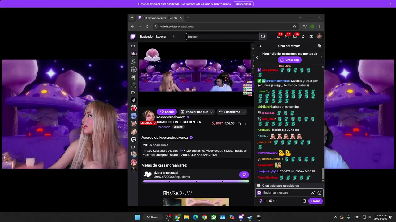Click username KaeR288 in chat

click(264, 130)
